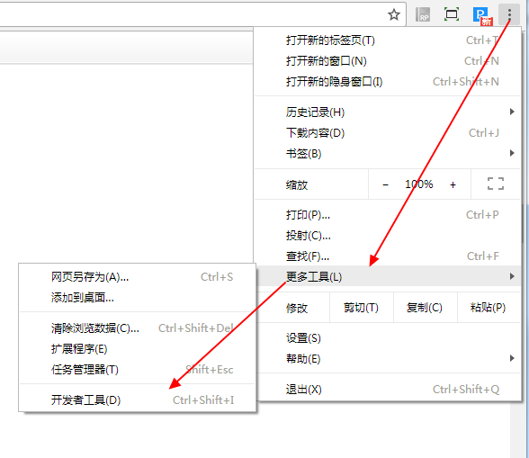This screenshot has width=529, height=458.
Task: Increase zoom with the plus button
Action: [453, 184]
